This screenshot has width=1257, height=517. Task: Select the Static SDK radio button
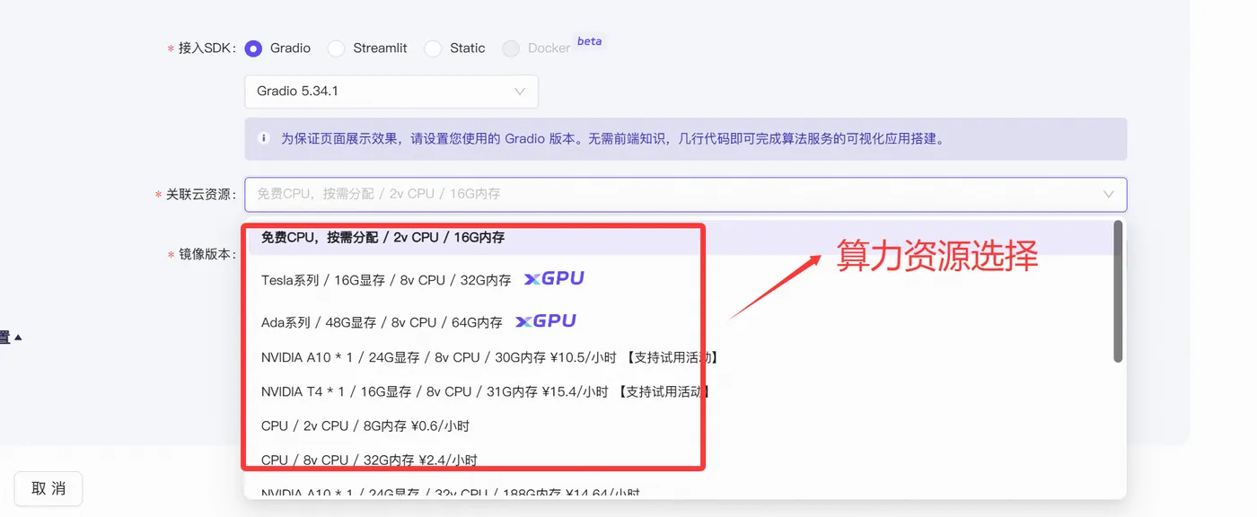433,48
